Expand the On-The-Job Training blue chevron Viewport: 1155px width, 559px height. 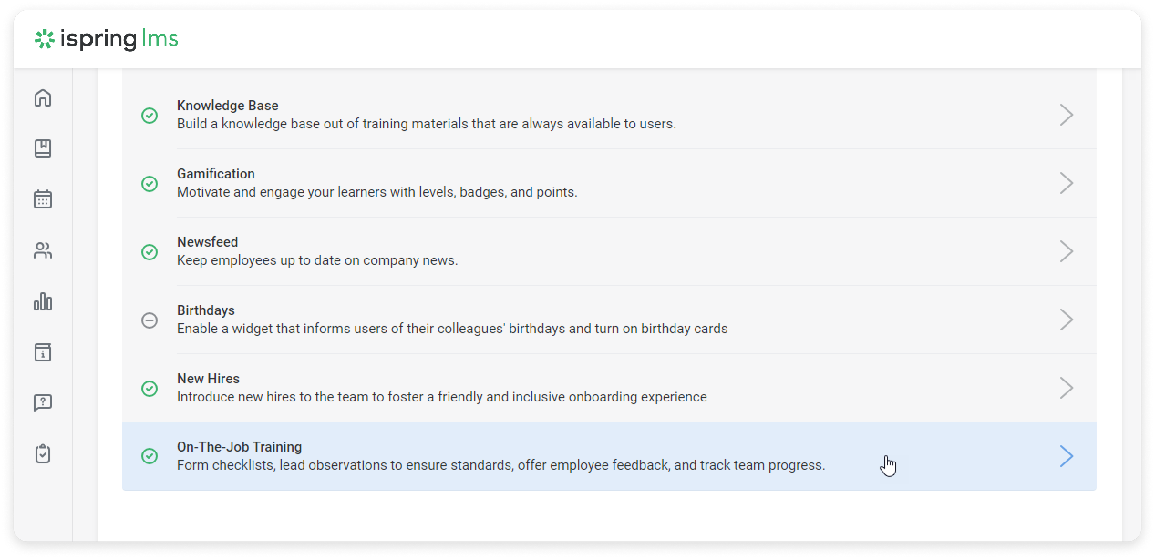(x=1066, y=456)
